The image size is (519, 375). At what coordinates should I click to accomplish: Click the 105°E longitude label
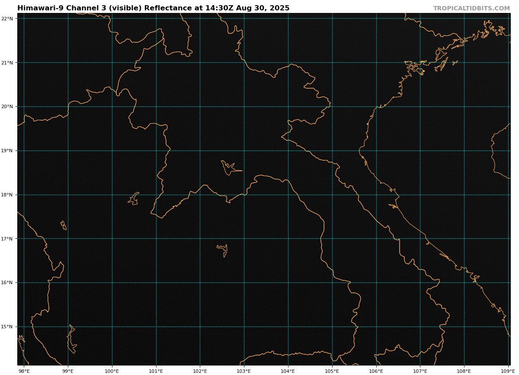point(332,371)
